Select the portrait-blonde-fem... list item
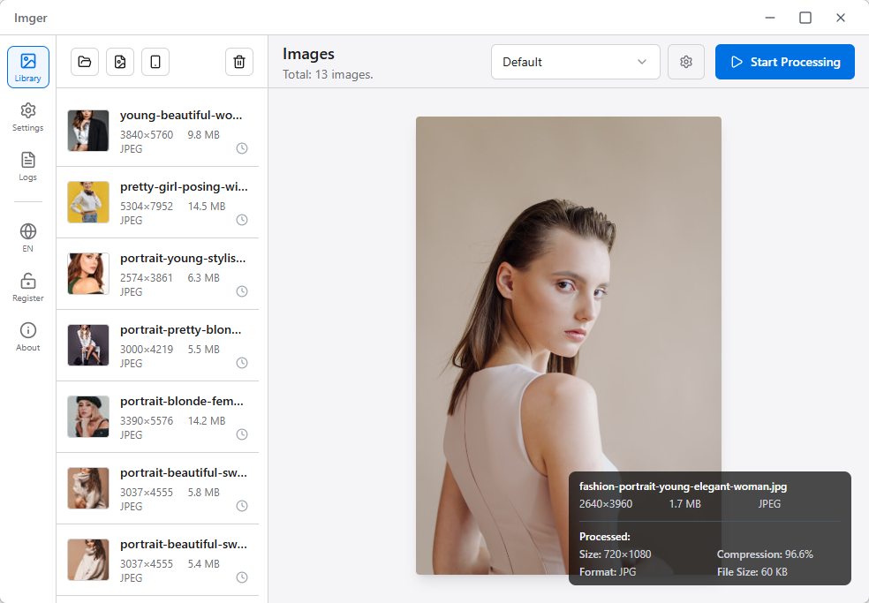Viewport: 869px width, 603px height. pos(159,417)
